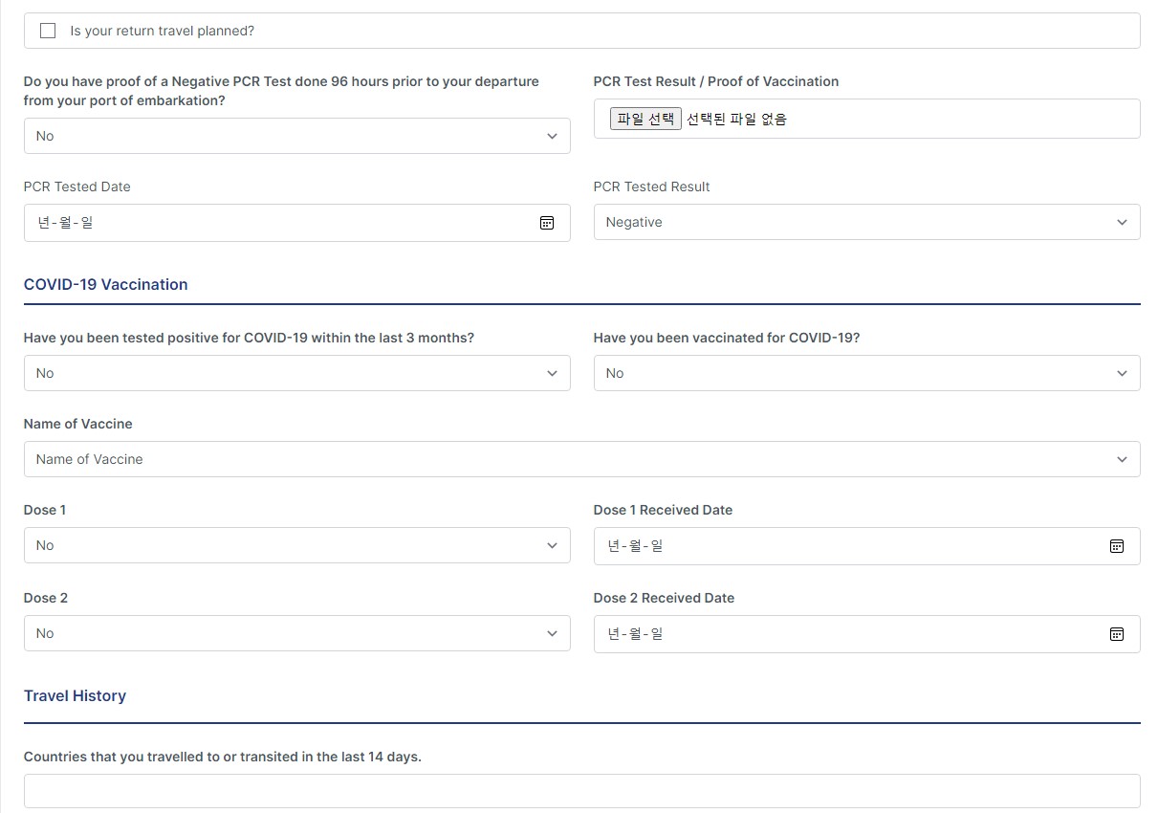Tick the 'Is your return travel planned?' checkbox

pyautogui.click(x=48, y=31)
